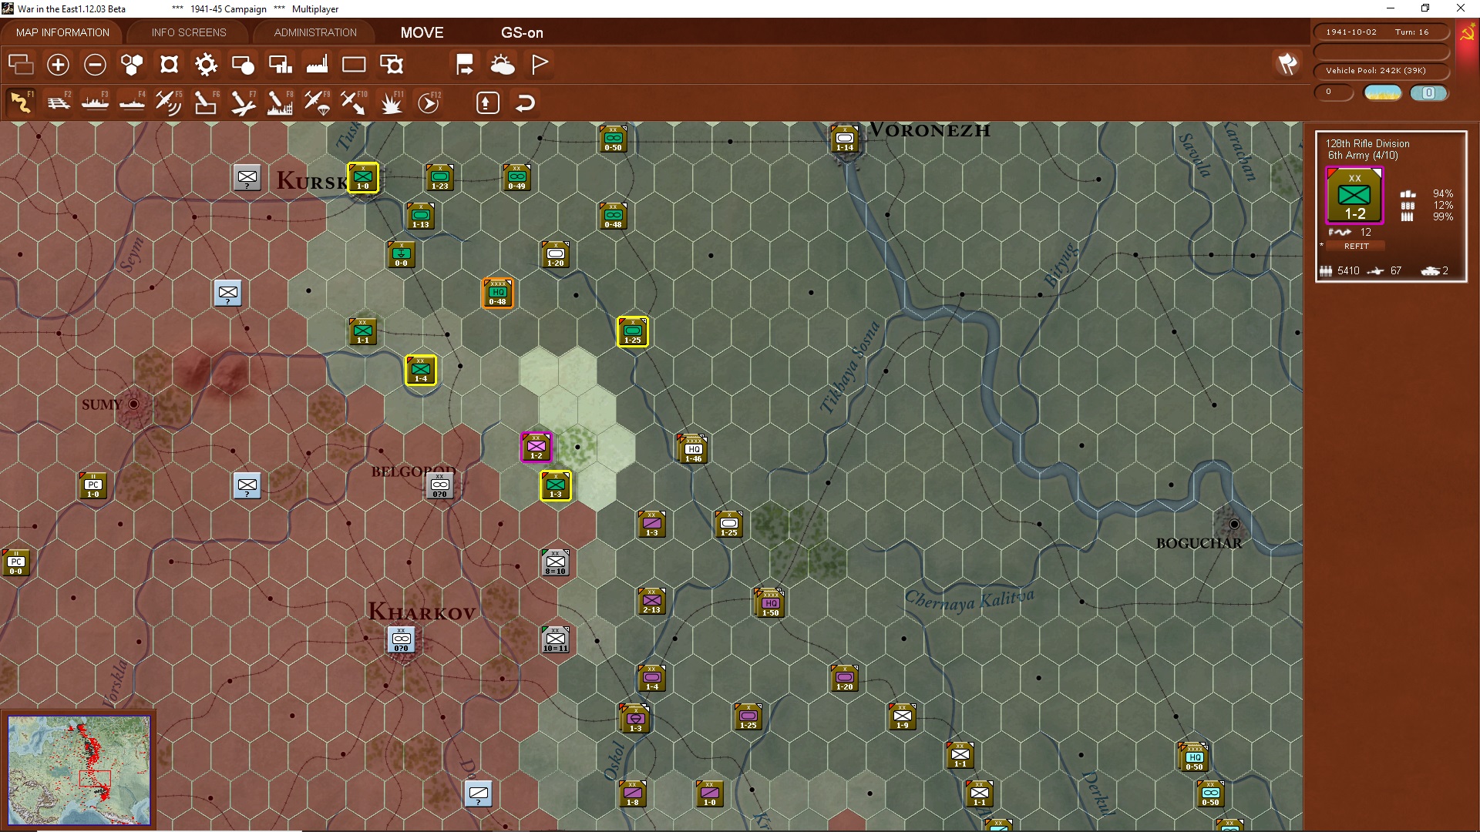Select the F11 explosion attack mode
Image resolution: width=1480 pixels, height=832 pixels.
coord(391,102)
